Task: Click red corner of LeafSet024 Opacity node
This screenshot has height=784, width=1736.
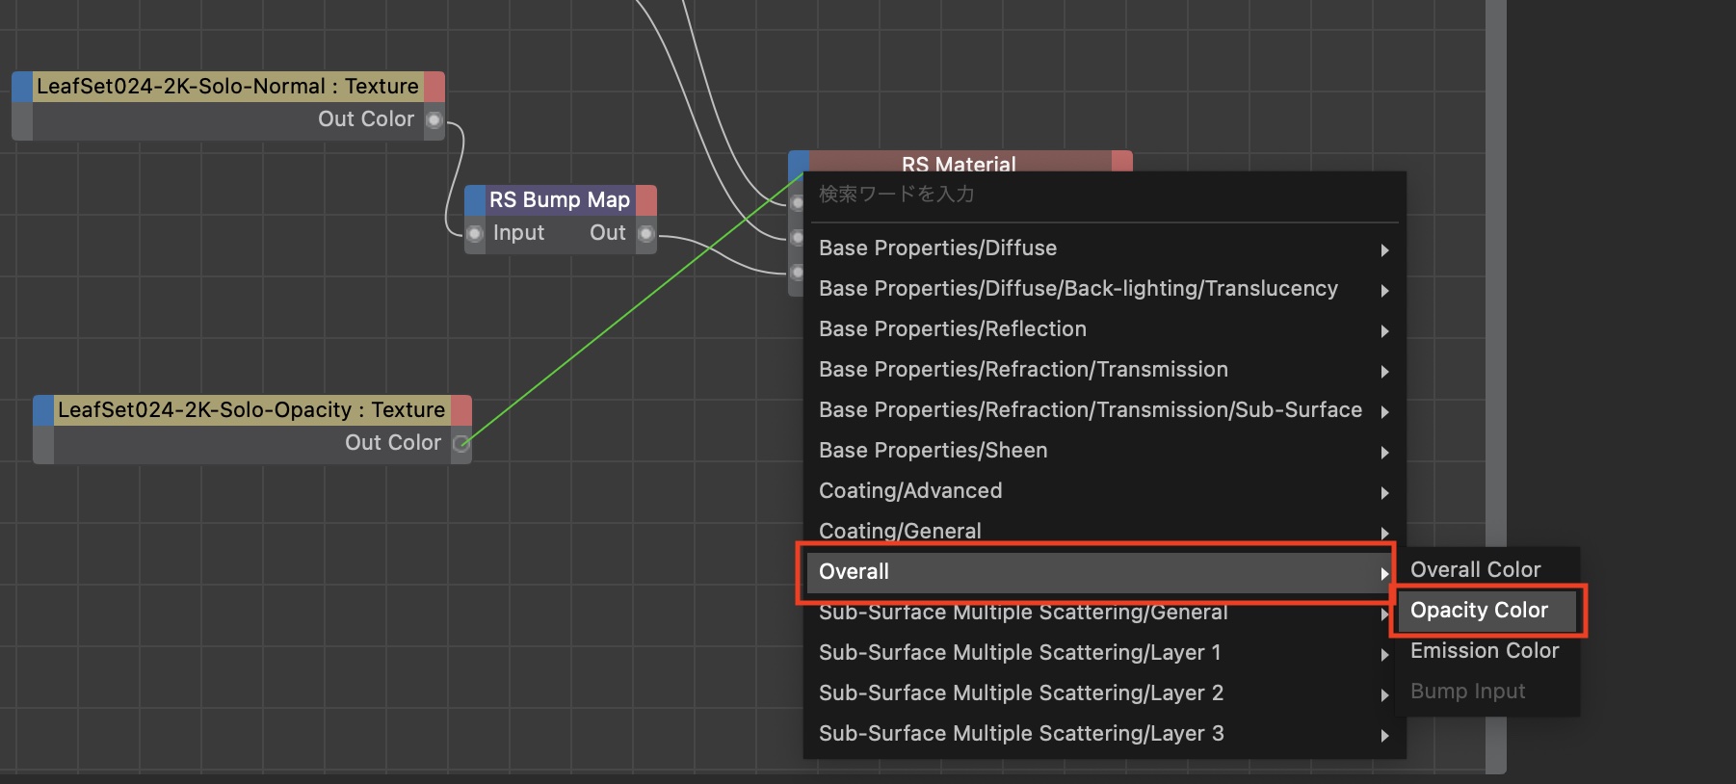Action: click(x=461, y=410)
